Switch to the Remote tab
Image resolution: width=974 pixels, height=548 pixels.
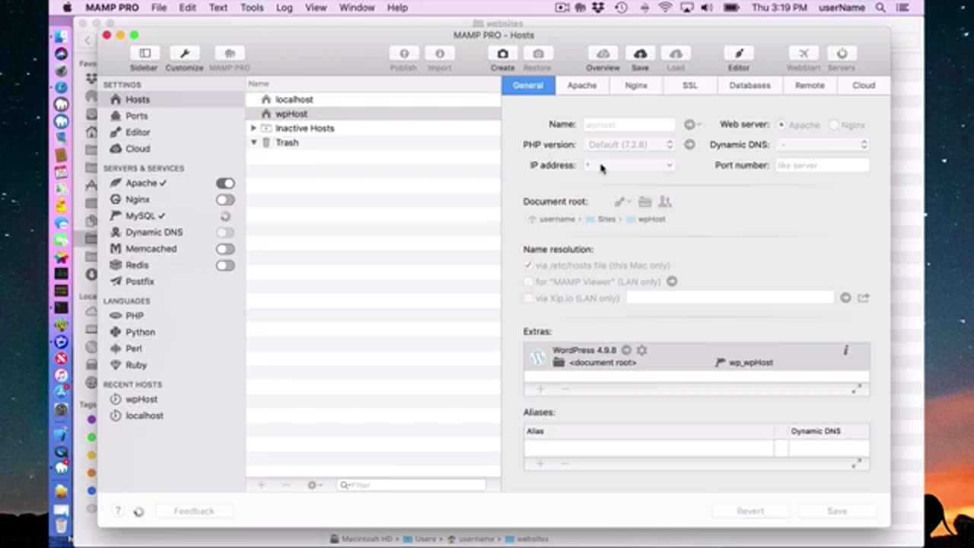tap(810, 85)
